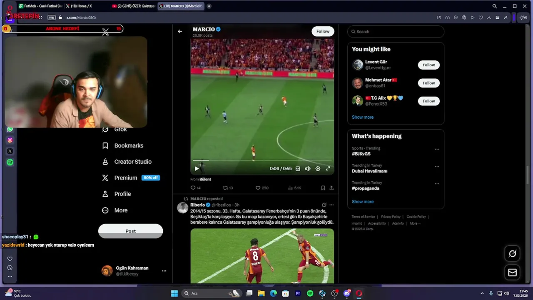Switch to the FotMob browser tab
This screenshot has width=533, height=300.
40,6
